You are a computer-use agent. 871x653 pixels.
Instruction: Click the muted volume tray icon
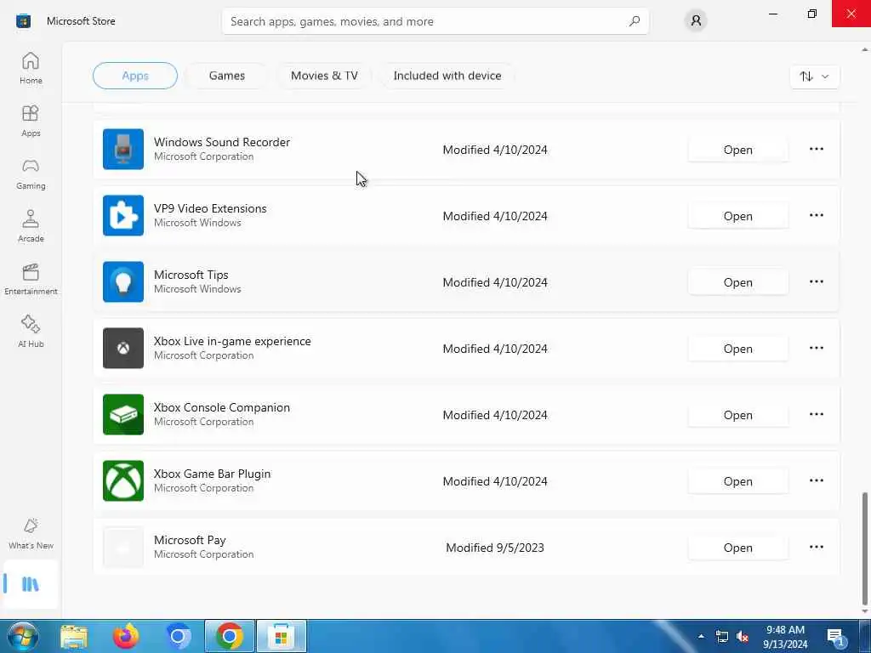742,636
